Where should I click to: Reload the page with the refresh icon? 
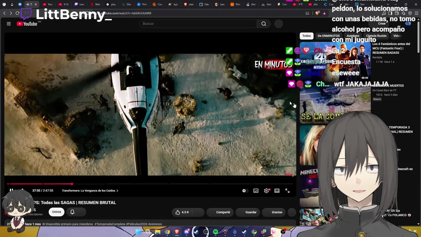click(17, 13)
